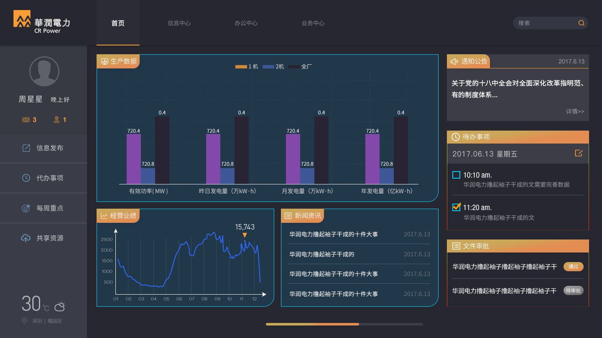Select the 代办事项 clock icon in sidebar
Viewport: 602px width, 338px height.
coord(26,178)
